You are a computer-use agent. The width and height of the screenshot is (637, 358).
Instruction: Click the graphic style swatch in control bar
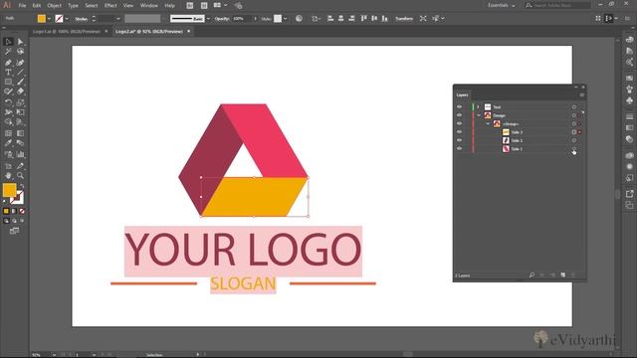pos(278,19)
